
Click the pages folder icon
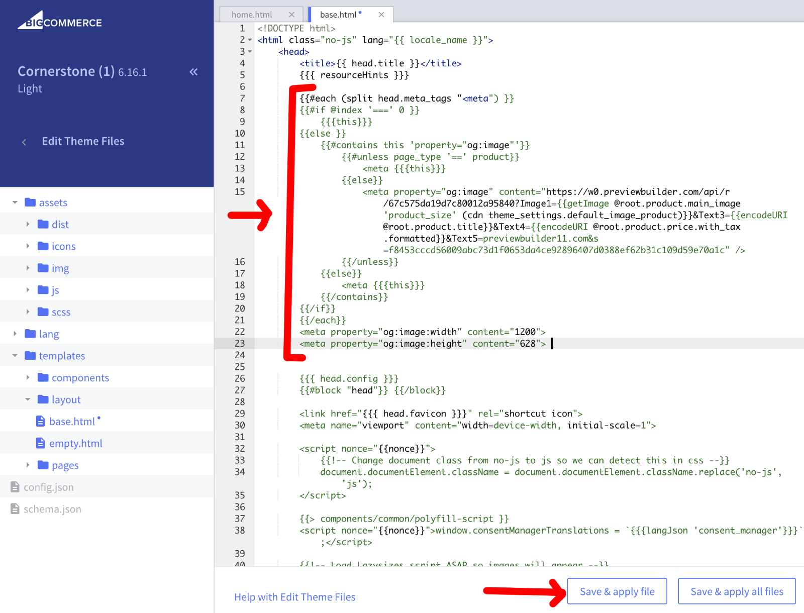(x=43, y=465)
